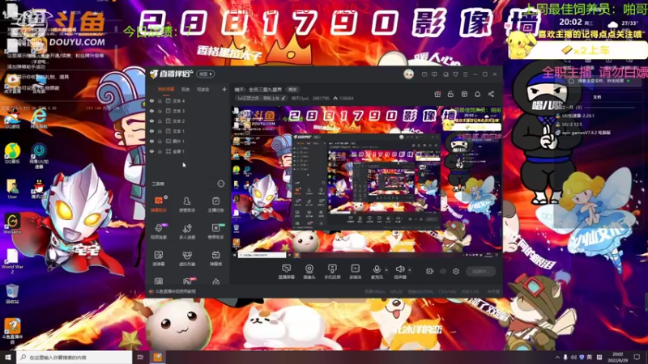The width and height of the screenshot is (648, 364).
Task: Open the 主播任务 tool
Action: (x=215, y=204)
